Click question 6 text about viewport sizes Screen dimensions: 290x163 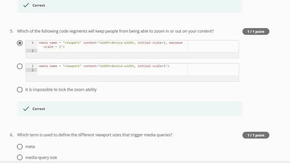[x=95, y=135]
